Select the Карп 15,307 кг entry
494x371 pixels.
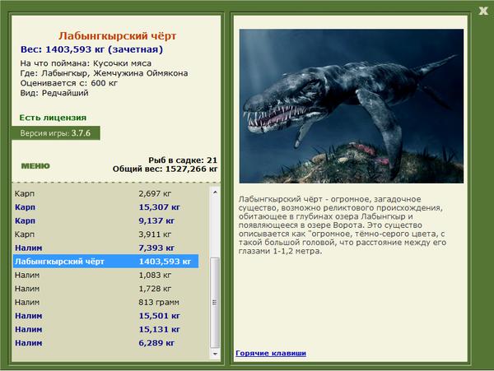(x=106, y=207)
